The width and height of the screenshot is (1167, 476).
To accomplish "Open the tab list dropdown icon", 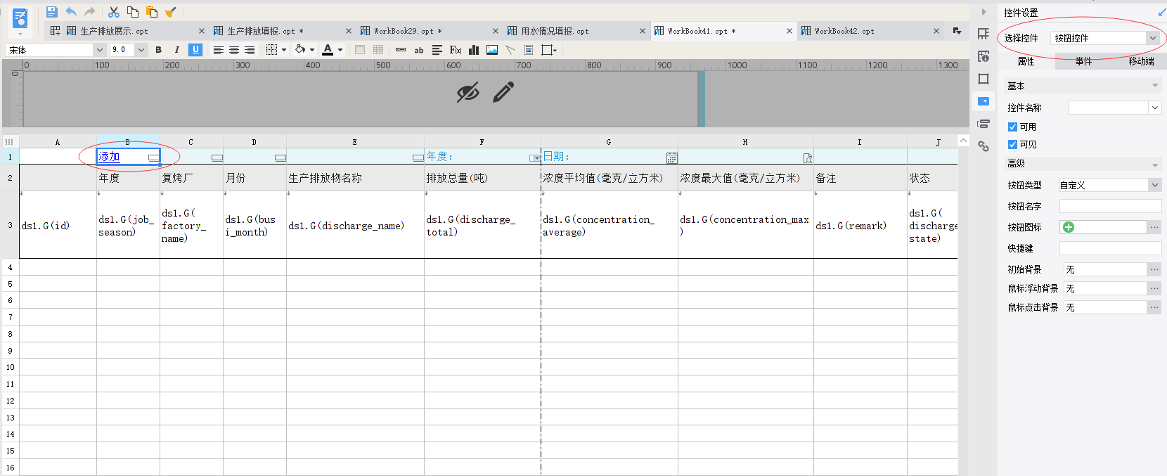I will click(957, 31).
